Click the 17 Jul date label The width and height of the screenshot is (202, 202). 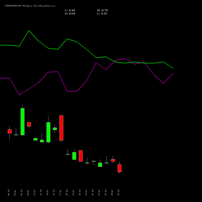60,192
